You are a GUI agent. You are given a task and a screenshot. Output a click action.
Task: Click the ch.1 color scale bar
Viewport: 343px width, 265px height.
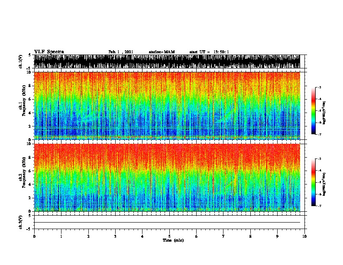pos(313,111)
